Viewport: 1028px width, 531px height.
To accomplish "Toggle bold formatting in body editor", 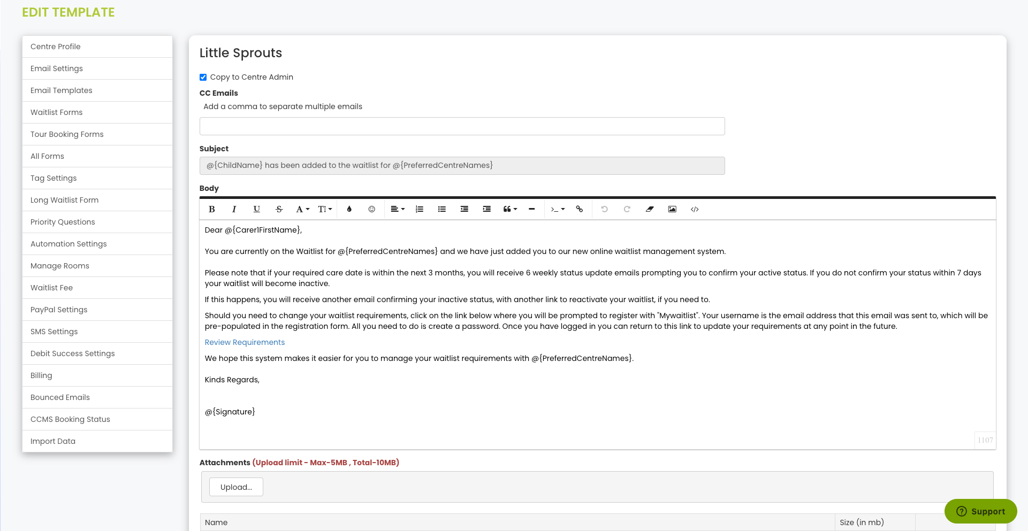I will [x=212, y=209].
